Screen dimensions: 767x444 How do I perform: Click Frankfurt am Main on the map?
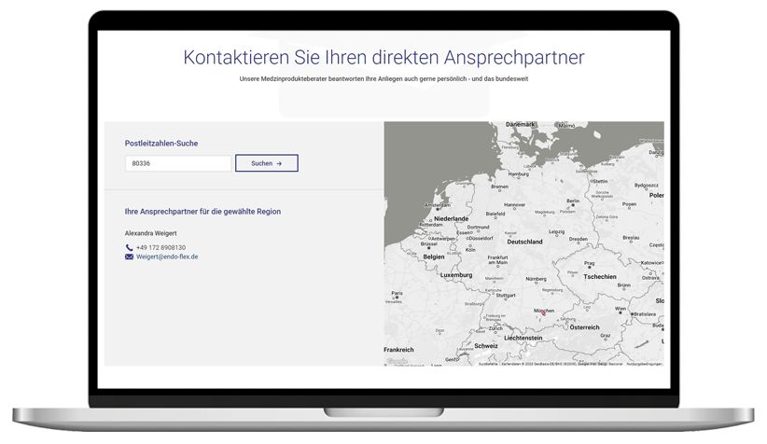point(498,259)
